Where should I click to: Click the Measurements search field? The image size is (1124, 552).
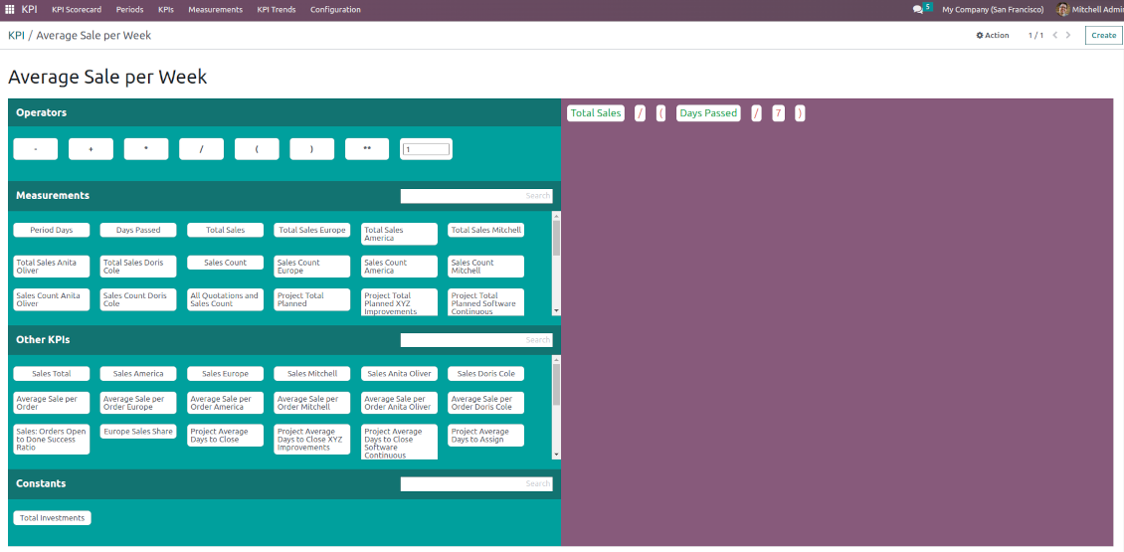coord(475,196)
